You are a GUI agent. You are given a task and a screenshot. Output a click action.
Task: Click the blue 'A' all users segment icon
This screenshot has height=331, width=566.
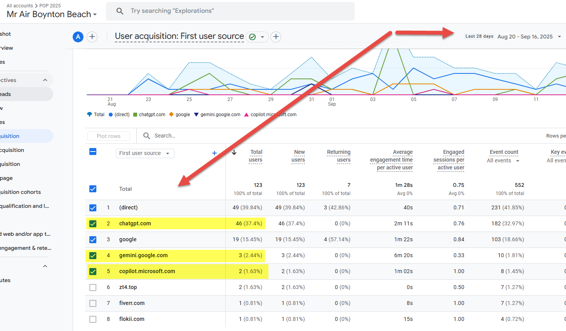[78, 37]
